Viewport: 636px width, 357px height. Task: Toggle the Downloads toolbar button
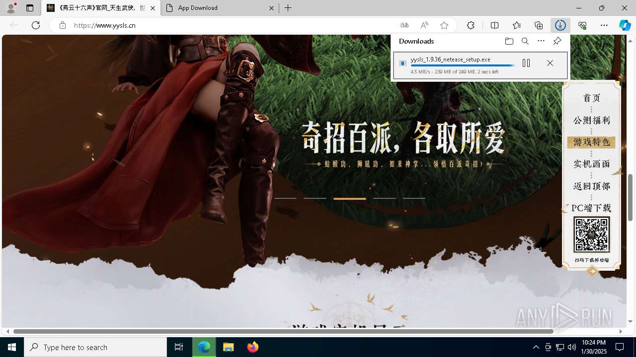560,25
